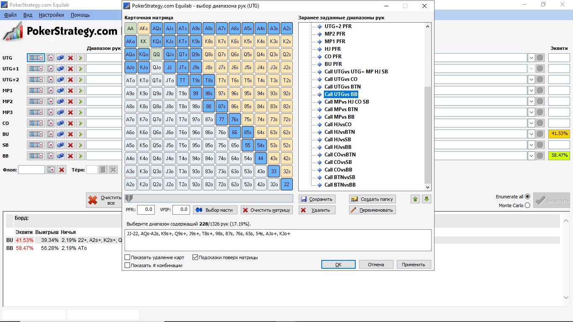573x322 pixels.
Task: Click the green arrow icon in CO row
Action: tap(81, 123)
